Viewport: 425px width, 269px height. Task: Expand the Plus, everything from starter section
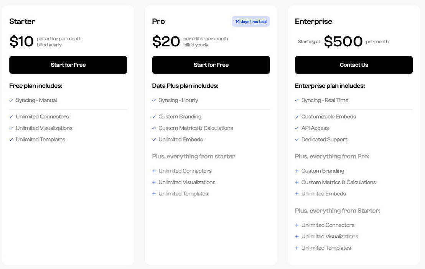click(193, 156)
